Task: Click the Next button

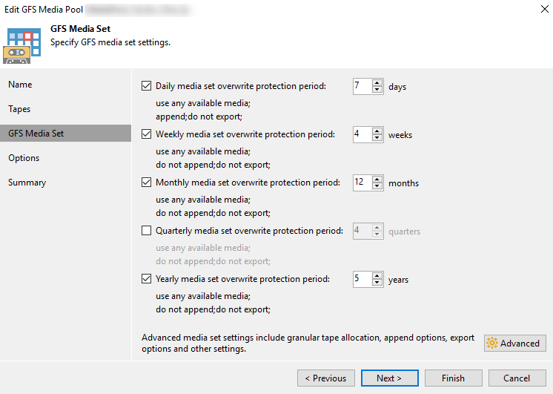Action: [389, 378]
